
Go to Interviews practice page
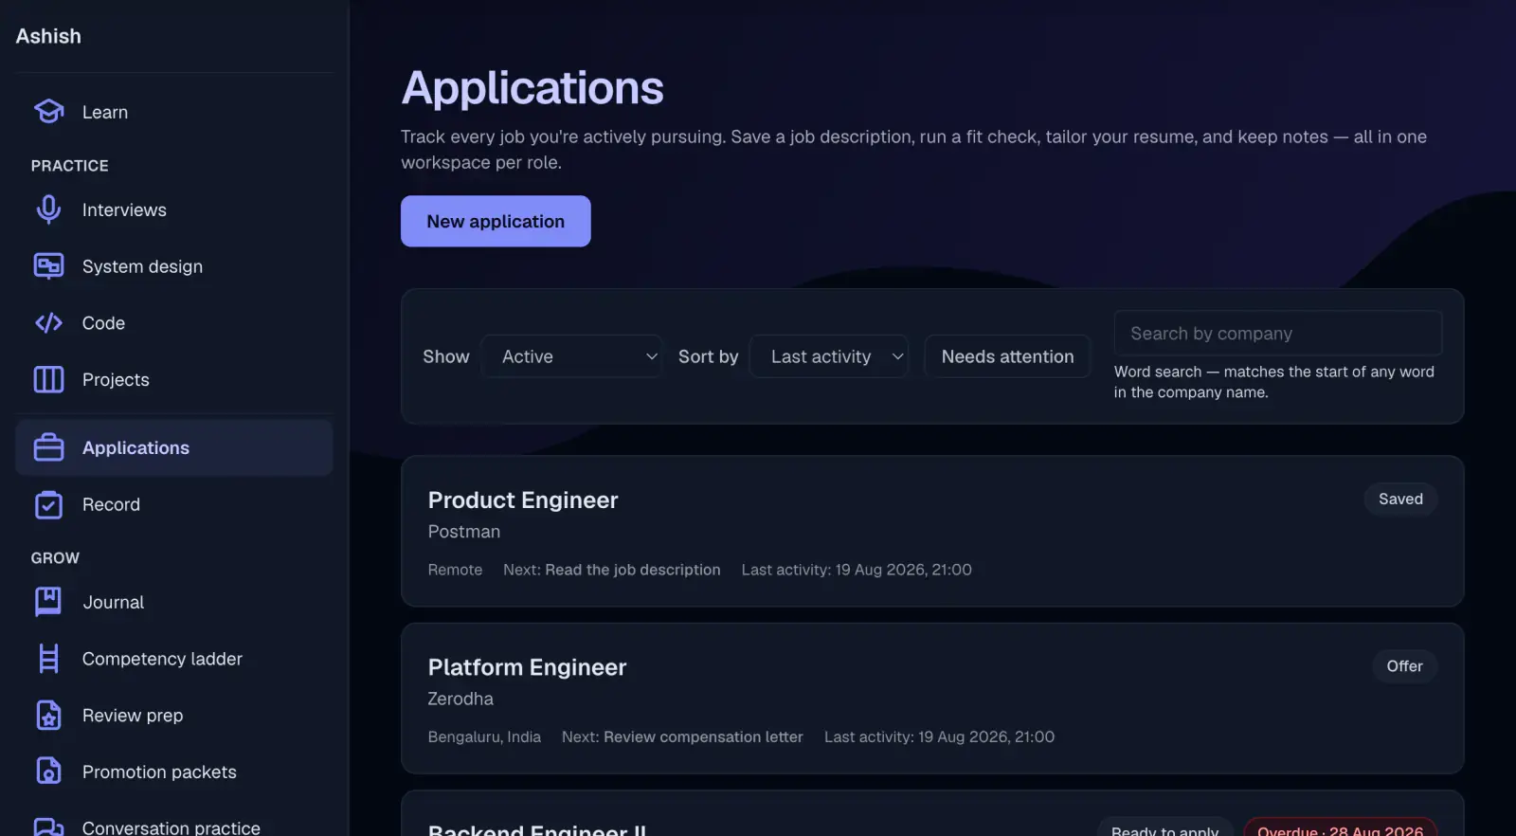tap(174, 209)
